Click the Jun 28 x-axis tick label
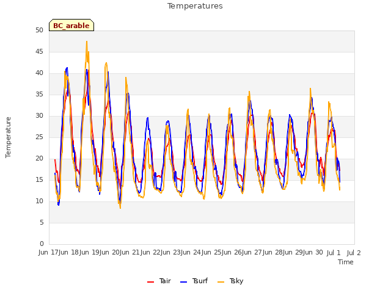Image resolution: width=391 pixels, height=293 pixels. pyautogui.click(x=274, y=253)
